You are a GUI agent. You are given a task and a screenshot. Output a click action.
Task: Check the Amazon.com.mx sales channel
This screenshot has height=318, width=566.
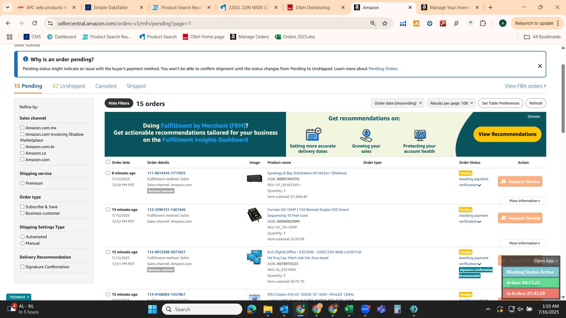pyautogui.click(x=22, y=127)
